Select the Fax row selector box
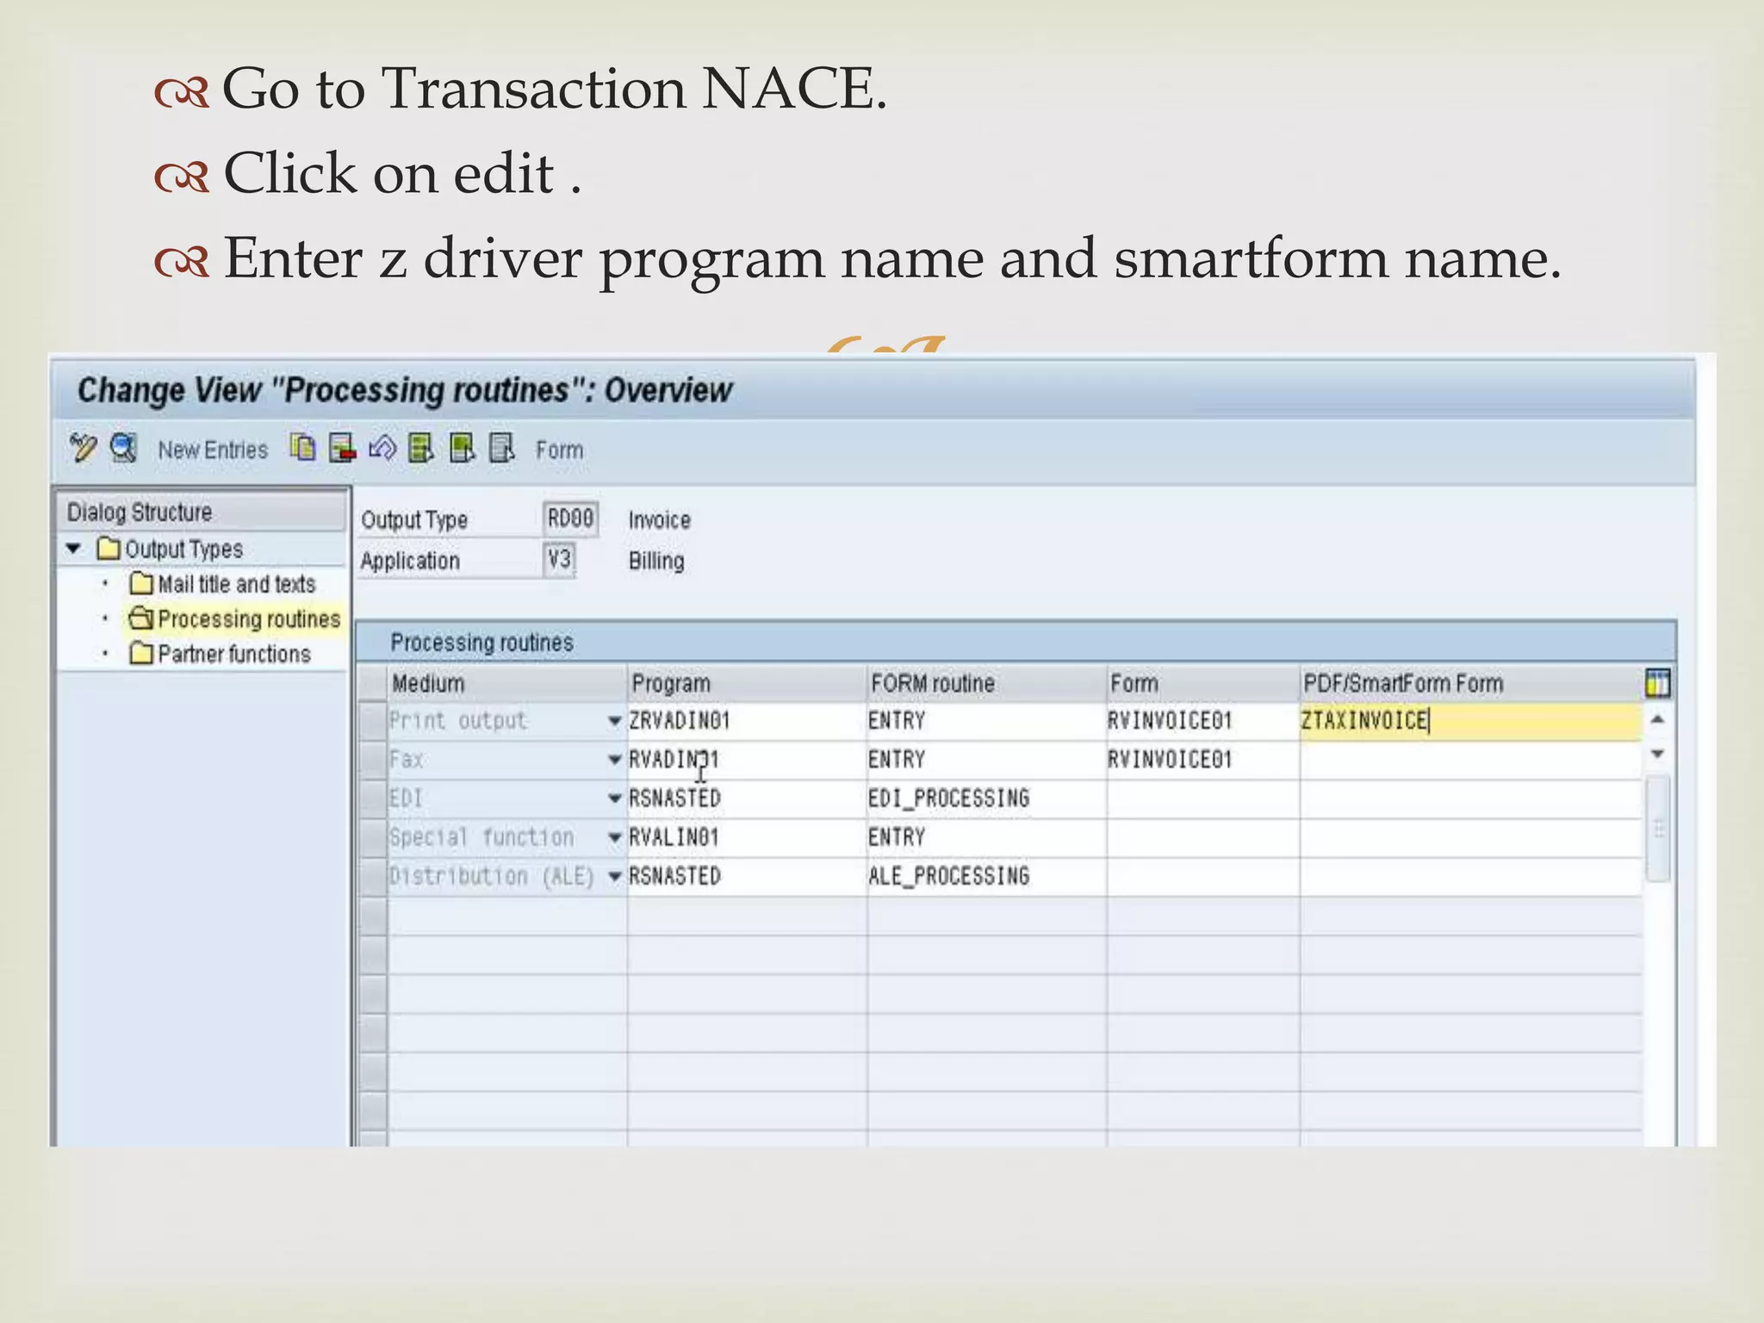Viewport: 1764px width, 1323px height. (372, 760)
